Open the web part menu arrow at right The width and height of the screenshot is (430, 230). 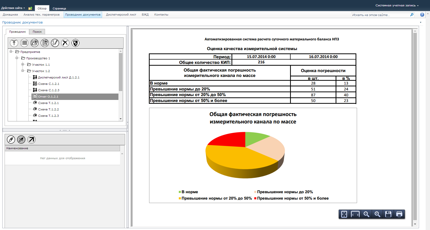(421, 22)
